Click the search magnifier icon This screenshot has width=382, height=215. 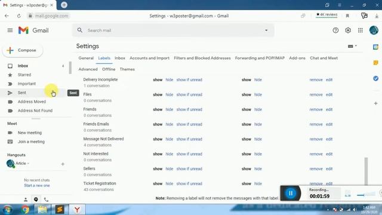pos(79,30)
